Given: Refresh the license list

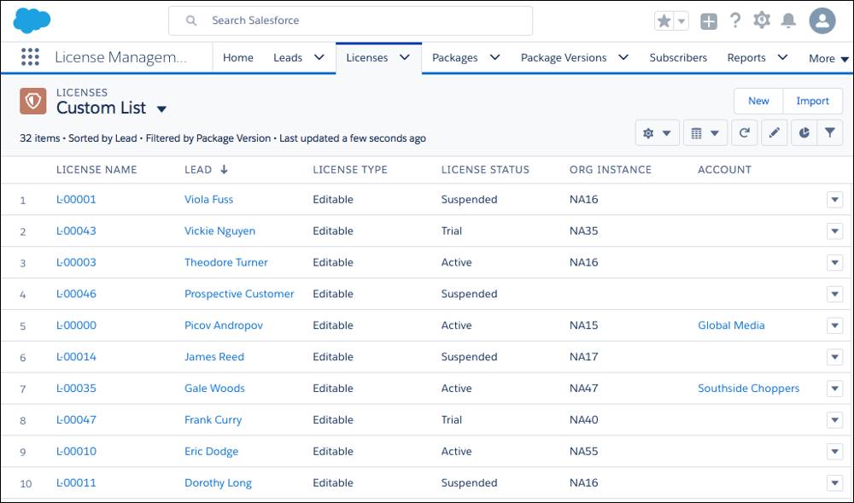Looking at the screenshot, I should click(x=744, y=133).
